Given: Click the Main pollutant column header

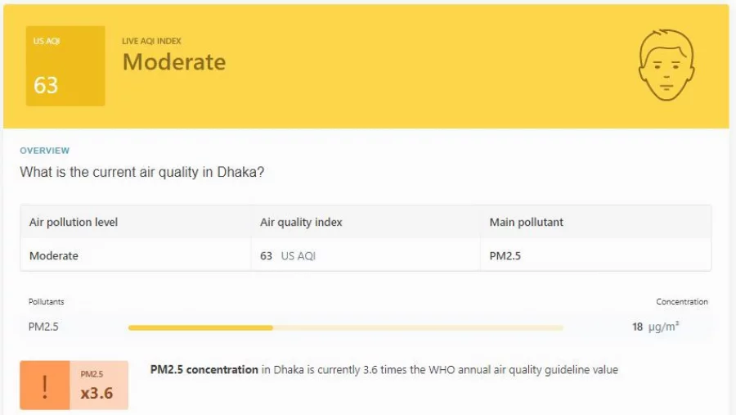Looking at the screenshot, I should pyautogui.click(x=526, y=222).
